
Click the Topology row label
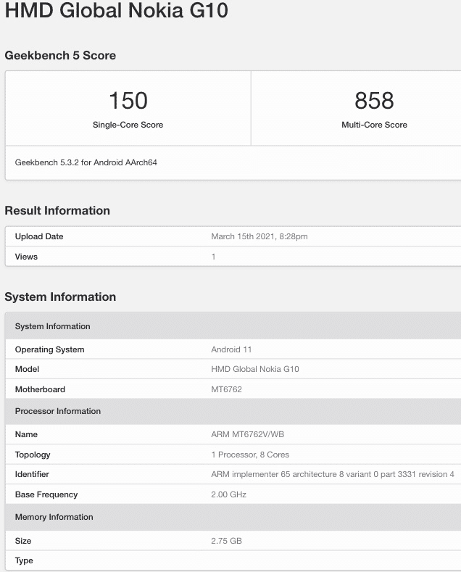pyautogui.click(x=33, y=455)
